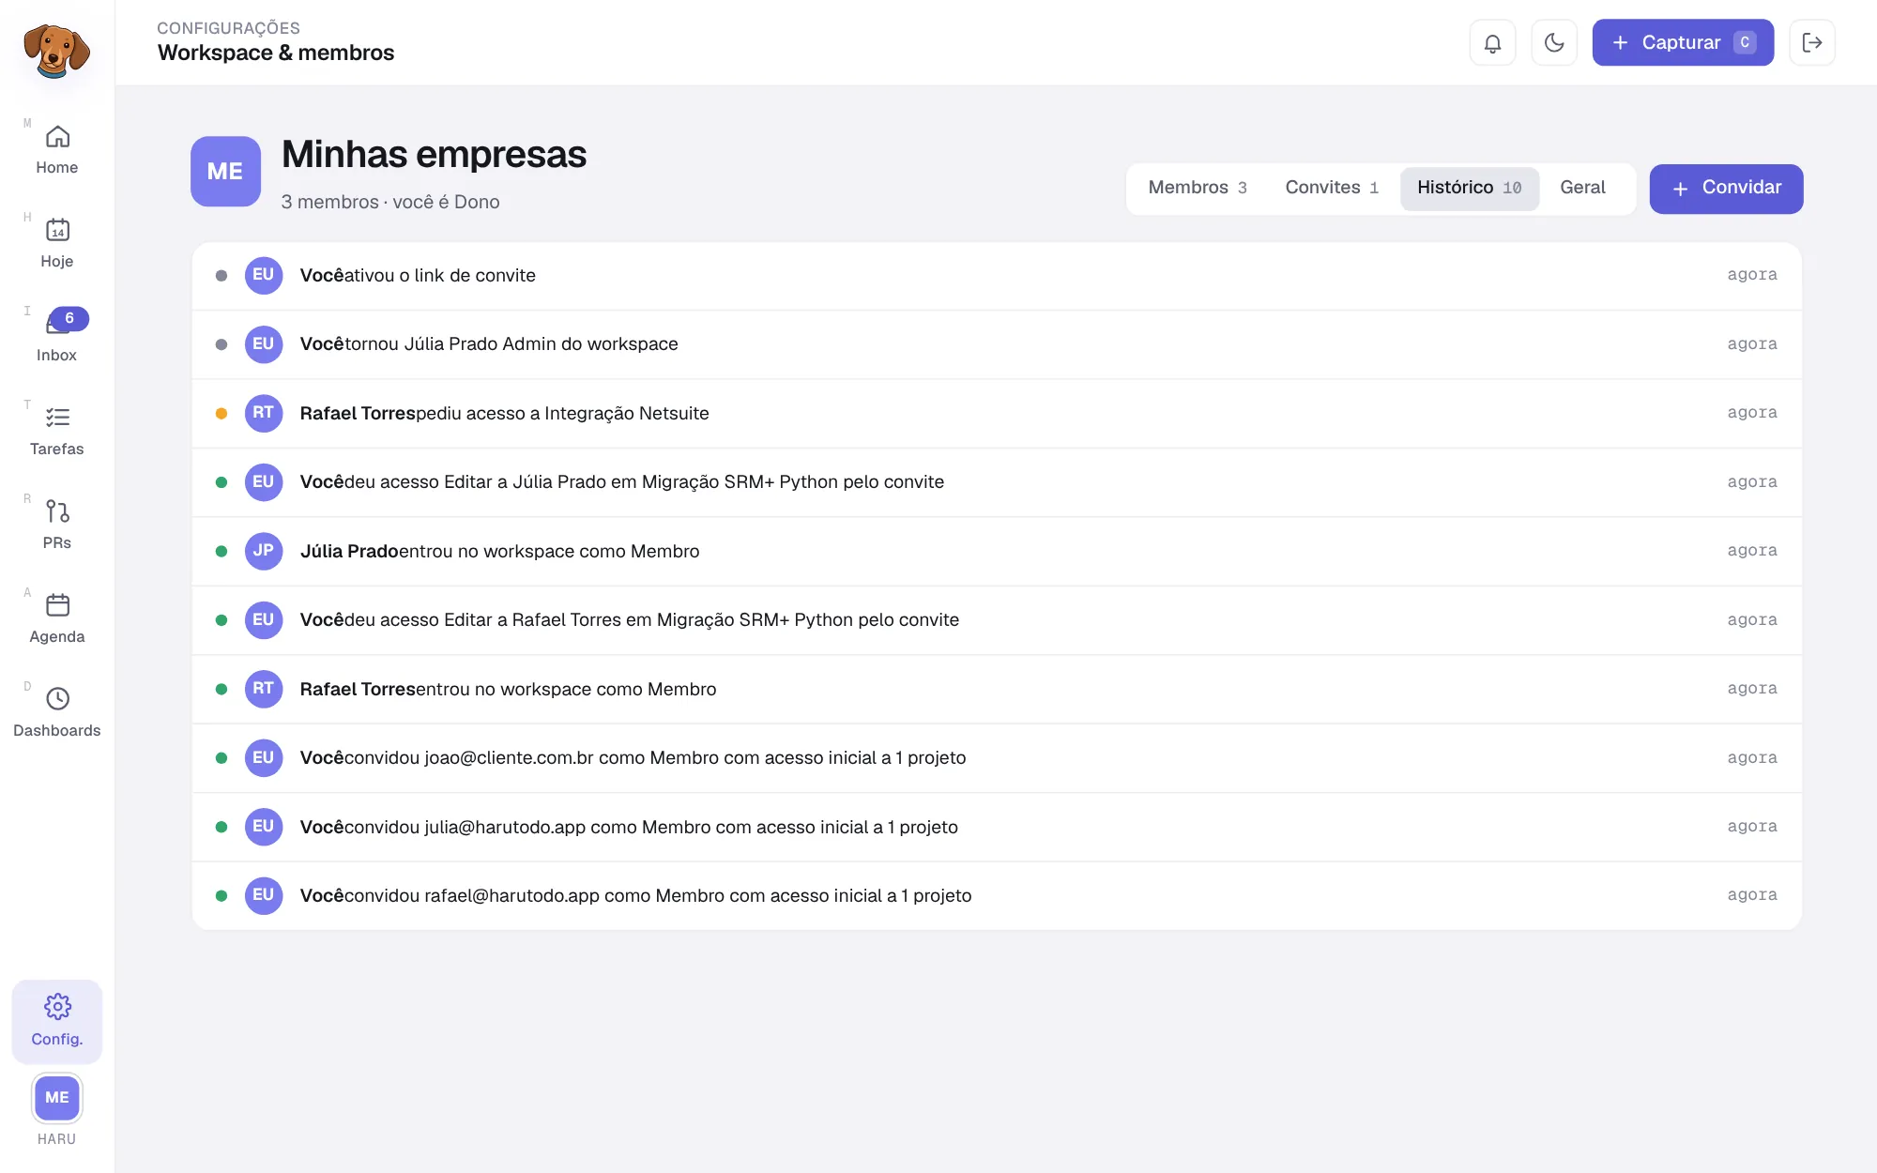The width and height of the screenshot is (1877, 1173).
Task: Click the 'Minhas empresas' heading
Action: 434,155
